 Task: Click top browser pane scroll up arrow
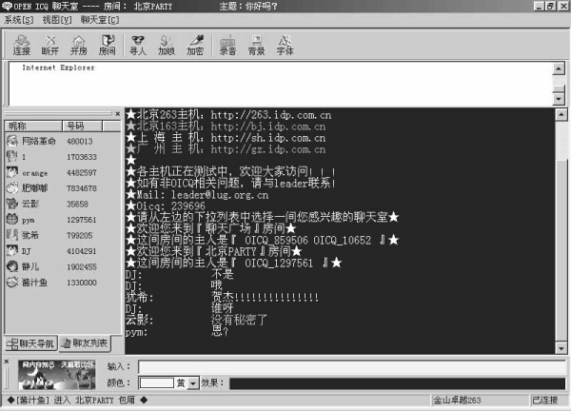tap(559, 68)
